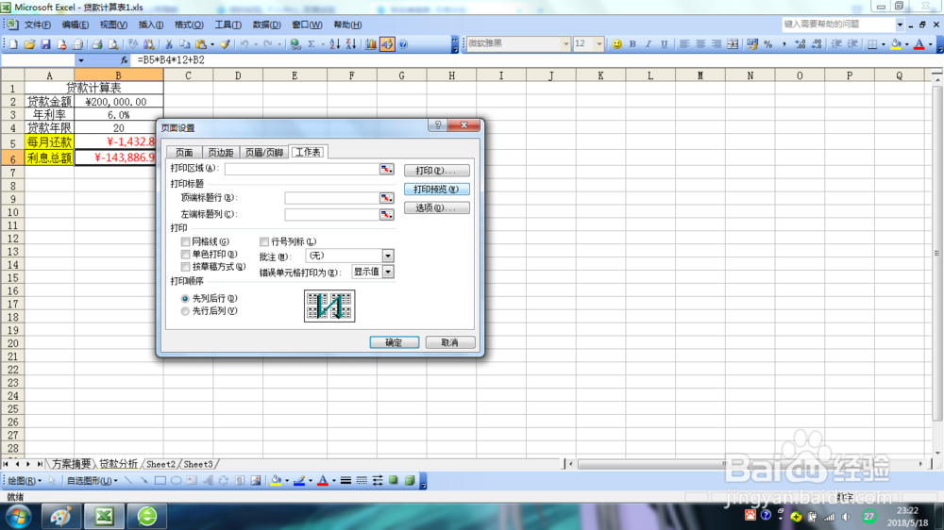Image resolution: width=944 pixels, height=530 pixels.
Task: Open the font name dropdown arrow
Action: 565,44
